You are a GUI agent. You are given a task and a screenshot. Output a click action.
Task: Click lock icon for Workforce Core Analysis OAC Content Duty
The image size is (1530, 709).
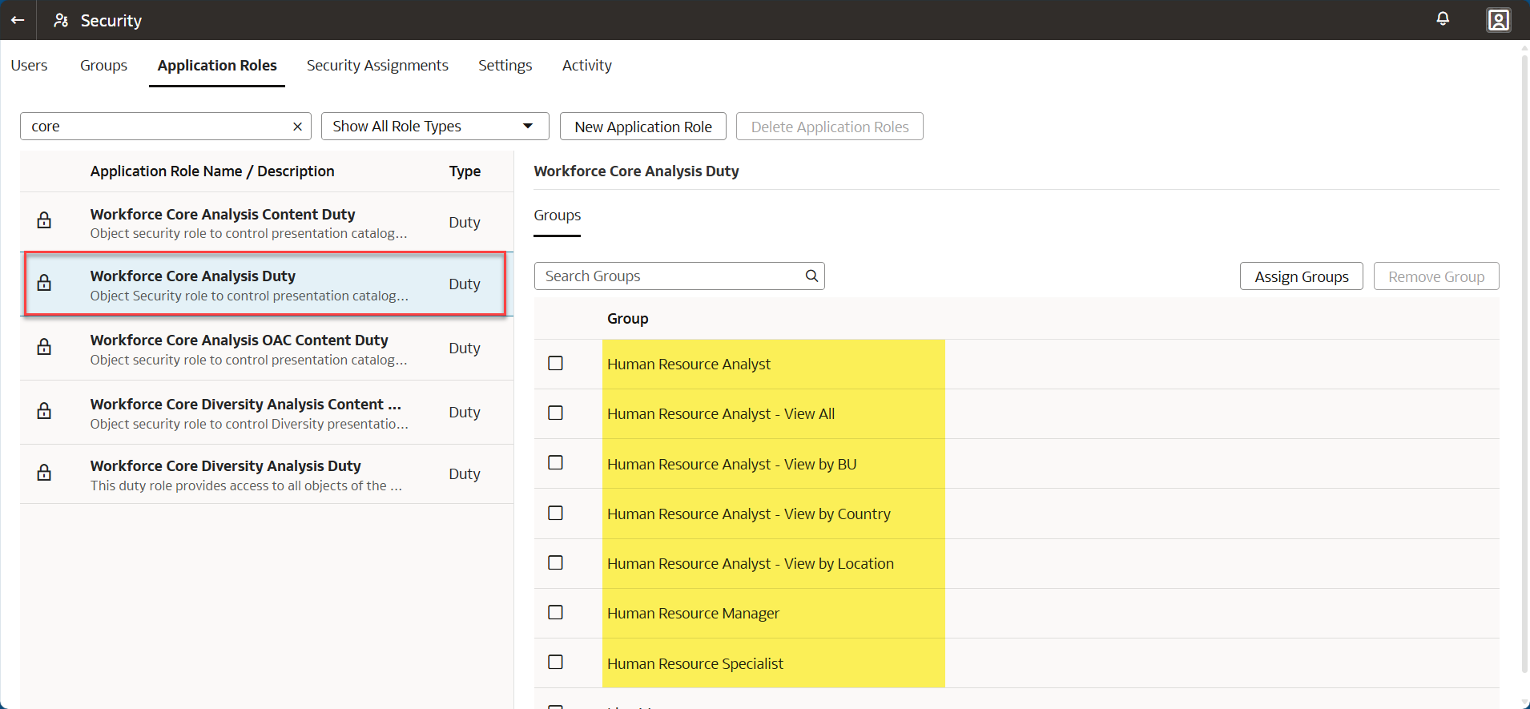point(45,347)
